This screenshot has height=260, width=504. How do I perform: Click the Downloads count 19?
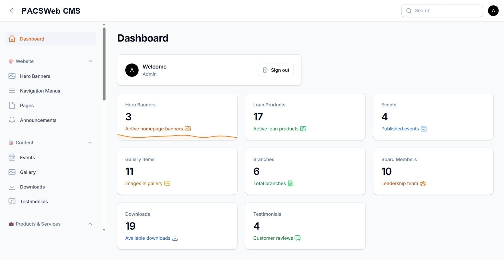coord(130,226)
